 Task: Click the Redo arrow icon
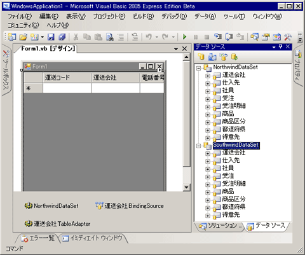click(165, 37)
